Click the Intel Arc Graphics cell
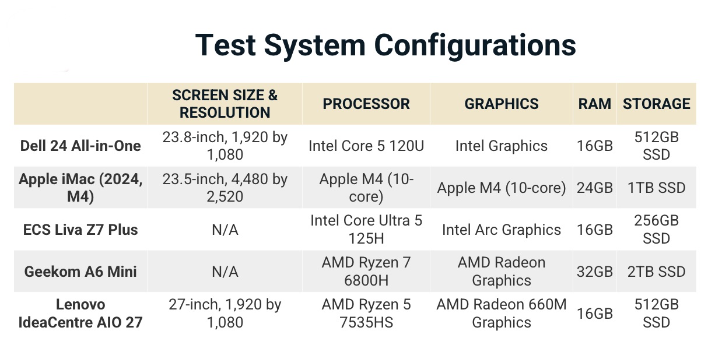 point(502,230)
